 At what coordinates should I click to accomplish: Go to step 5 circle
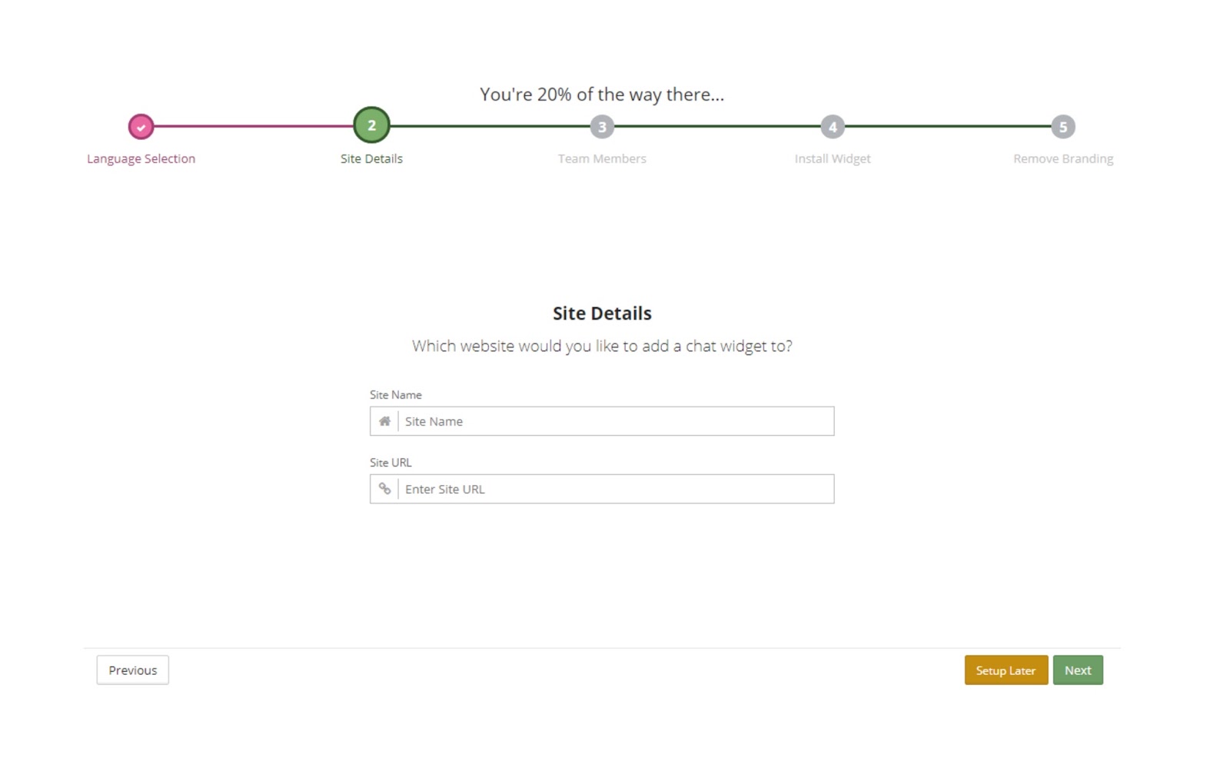1062,127
